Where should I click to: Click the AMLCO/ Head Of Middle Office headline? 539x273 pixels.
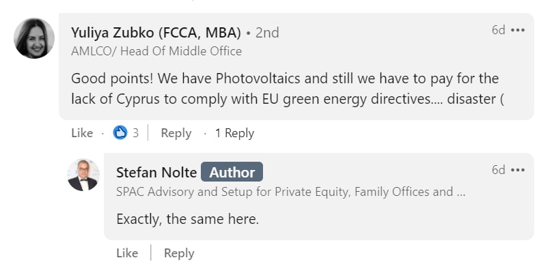point(156,51)
